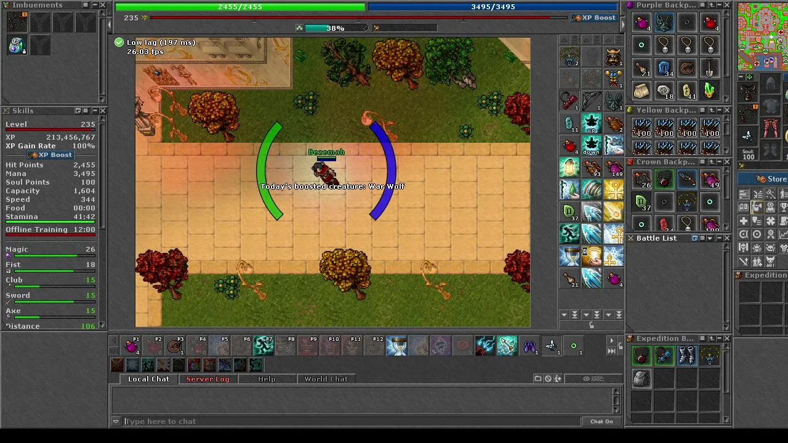Open the Server Log tab
Viewport: 788px width, 443px height.
click(207, 379)
